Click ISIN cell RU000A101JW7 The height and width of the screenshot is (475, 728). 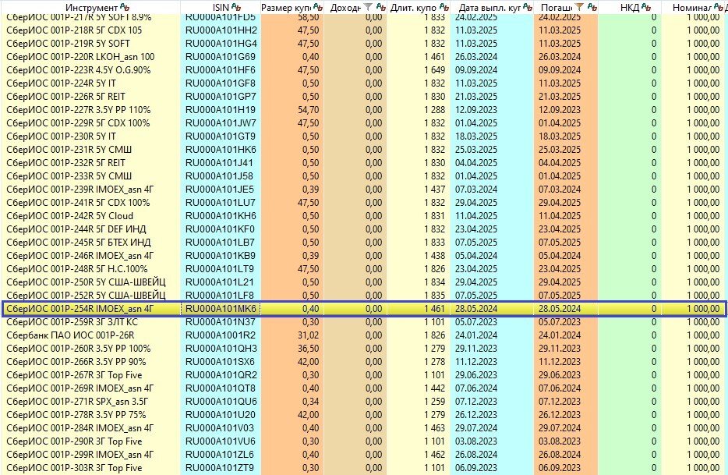(x=221, y=122)
